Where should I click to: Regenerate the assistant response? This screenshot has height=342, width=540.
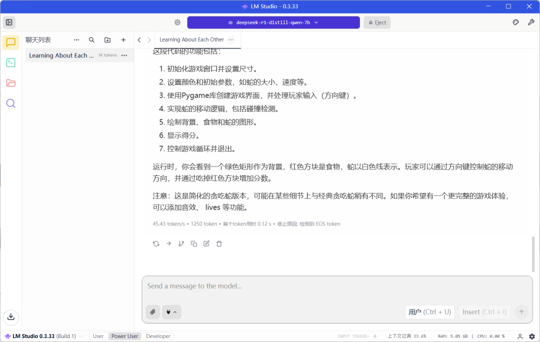point(156,244)
